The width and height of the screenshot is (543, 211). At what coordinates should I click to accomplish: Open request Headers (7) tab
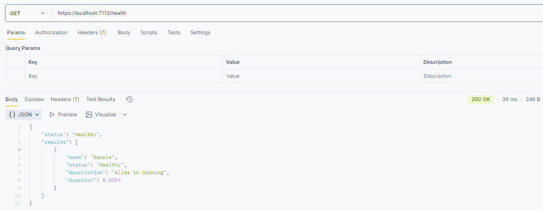(92, 33)
